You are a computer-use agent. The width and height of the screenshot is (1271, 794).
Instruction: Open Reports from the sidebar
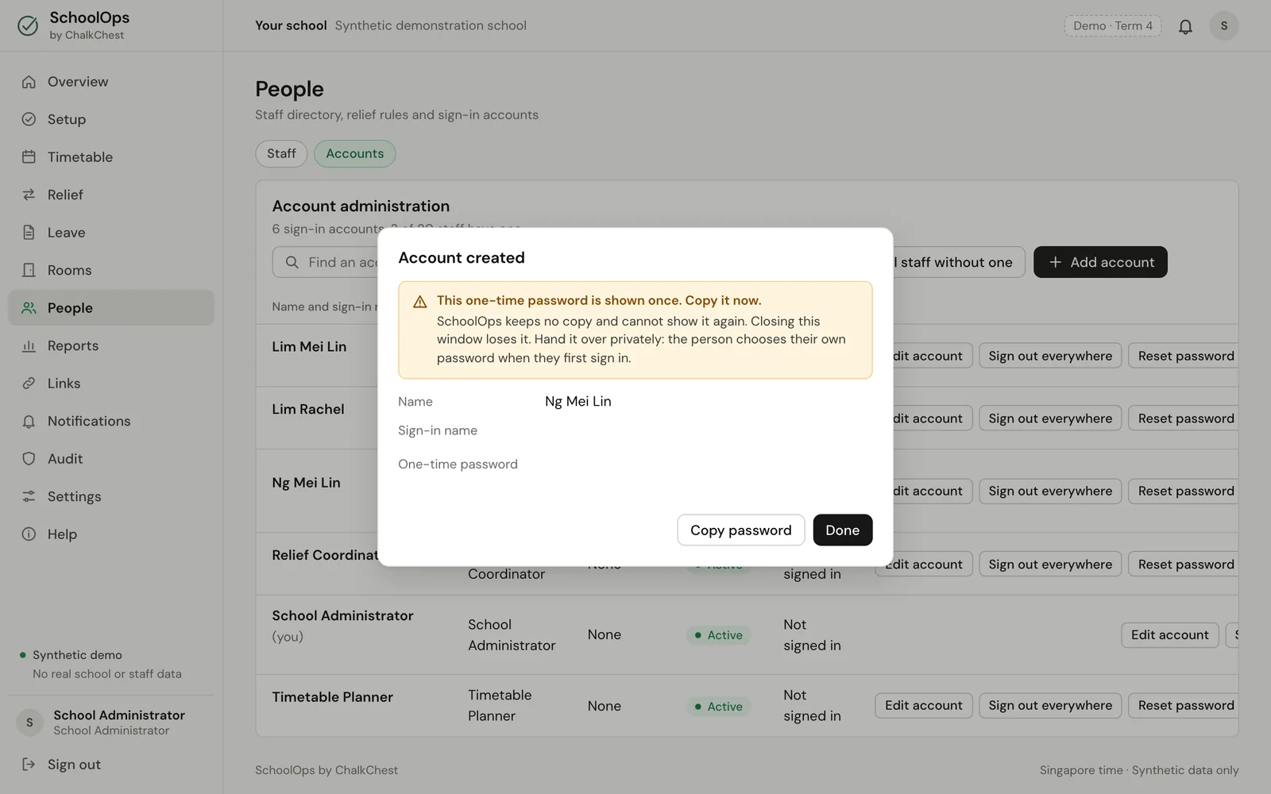pos(111,345)
